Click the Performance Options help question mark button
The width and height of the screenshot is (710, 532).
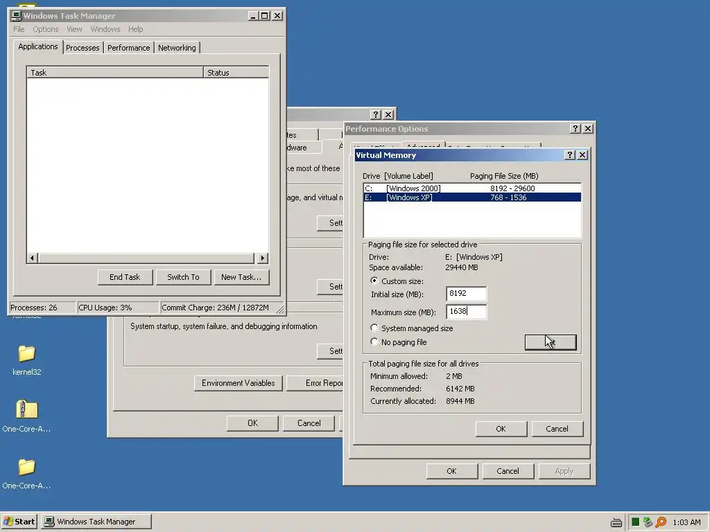(x=575, y=128)
